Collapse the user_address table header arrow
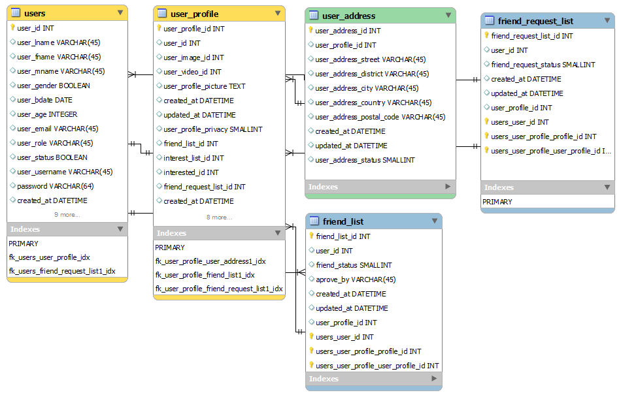 (448, 16)
